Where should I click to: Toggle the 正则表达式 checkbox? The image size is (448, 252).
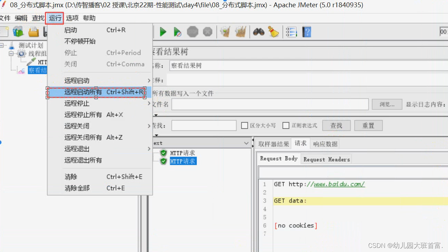[286, 125]
